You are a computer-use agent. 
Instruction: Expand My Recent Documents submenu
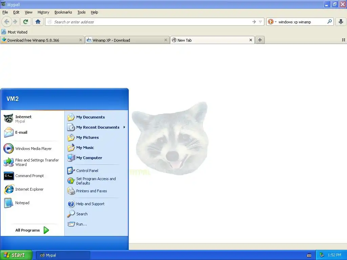pyautogui.click(x=96, y=127)
